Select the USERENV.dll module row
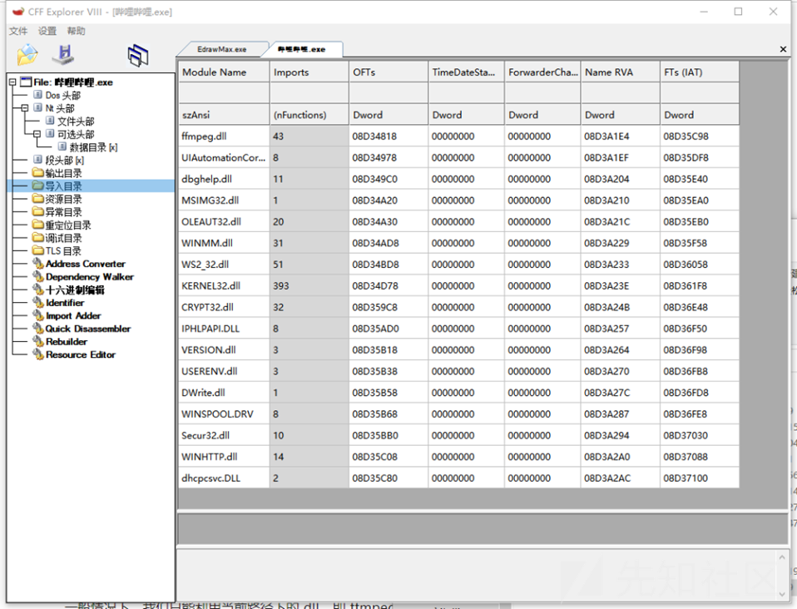797x609 pixels. pyautogui.click(x=458, y=371)
